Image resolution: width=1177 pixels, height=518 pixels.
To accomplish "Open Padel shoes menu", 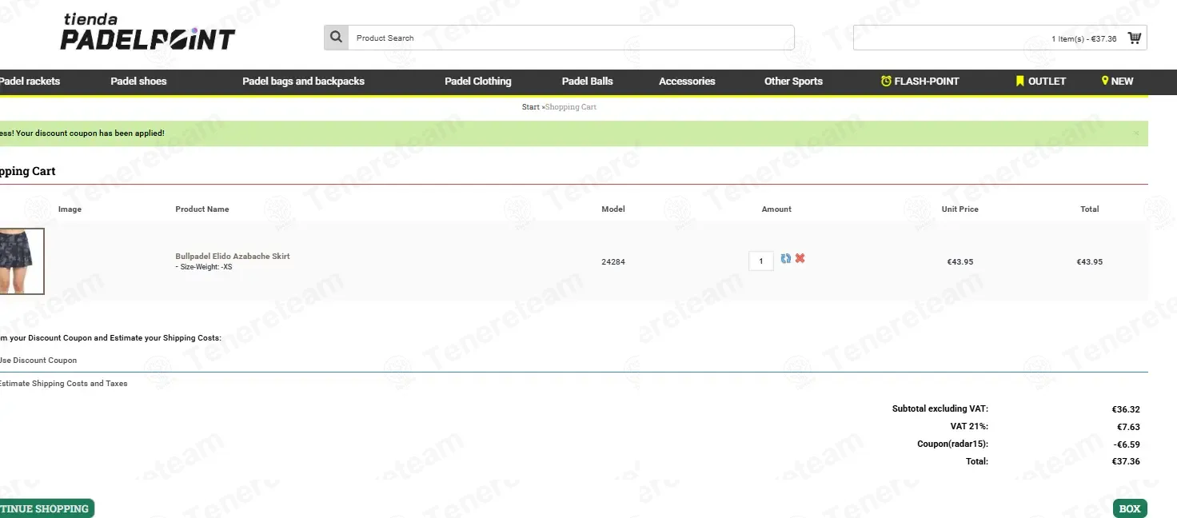I will point(138,81).
